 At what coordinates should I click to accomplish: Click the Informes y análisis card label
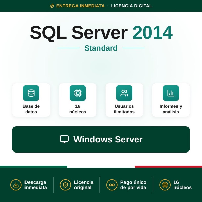point(171,109)
